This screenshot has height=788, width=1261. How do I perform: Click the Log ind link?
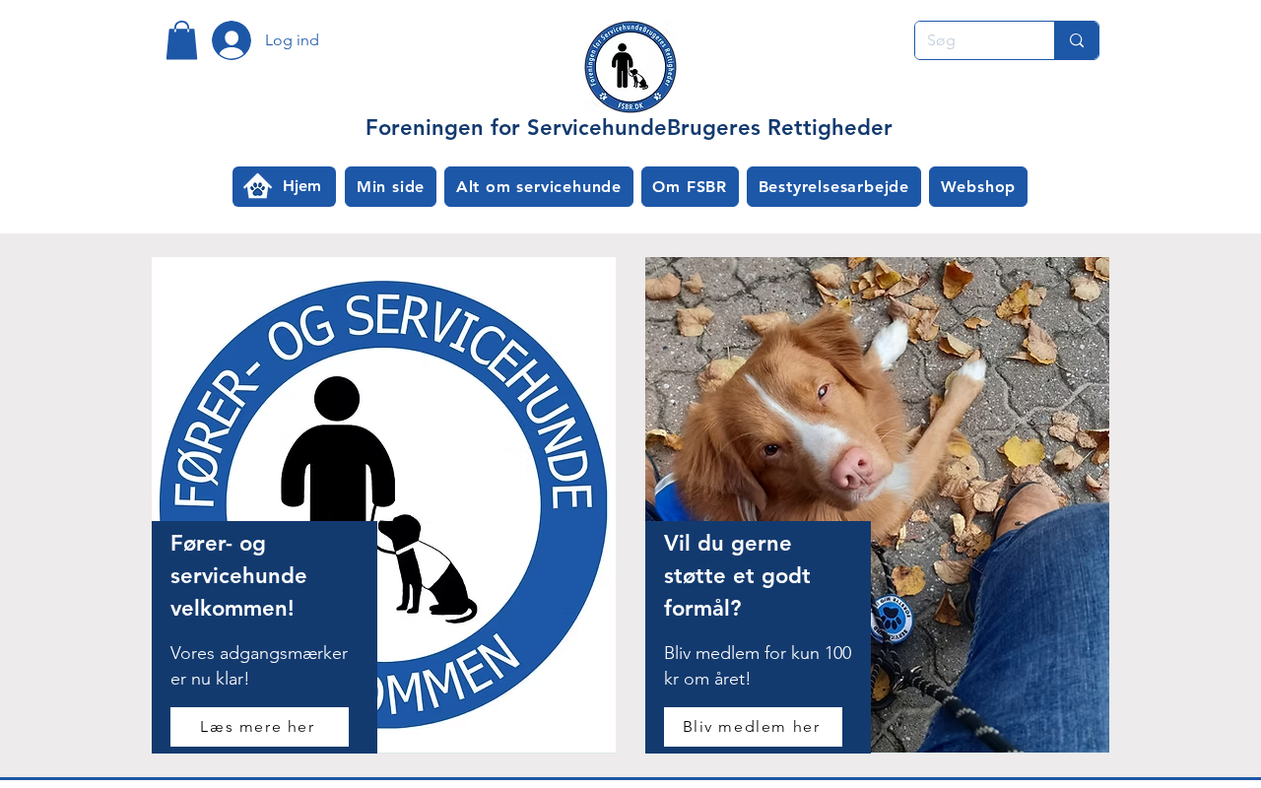pyautogui.click(x=292, y=40)
